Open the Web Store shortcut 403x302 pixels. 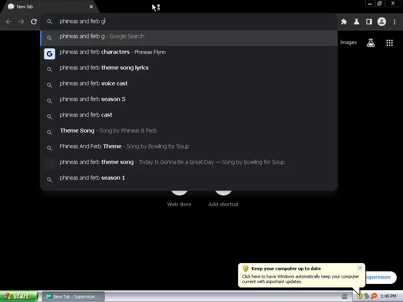[x=179, y=198]
